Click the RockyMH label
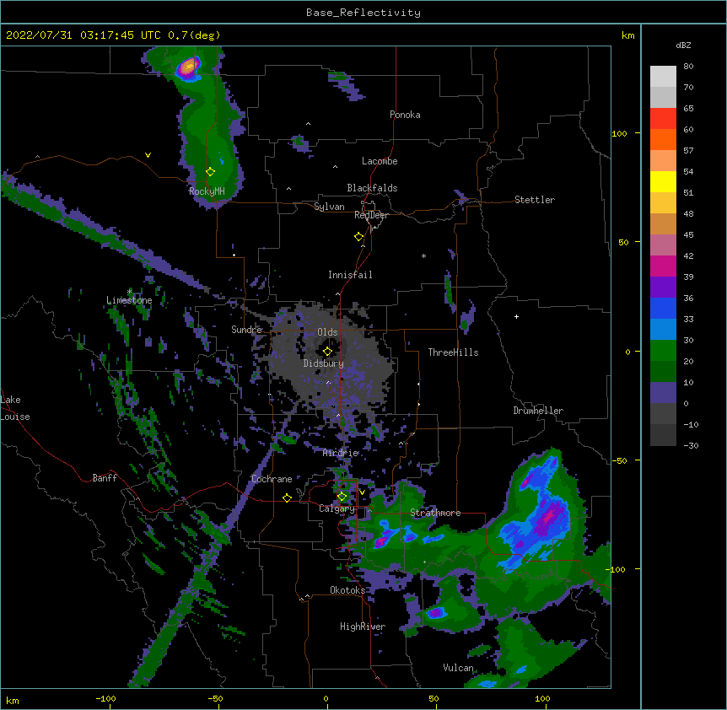Image resolution: width=727 pixels, height=710 pixels. click(x=207, y=191)
